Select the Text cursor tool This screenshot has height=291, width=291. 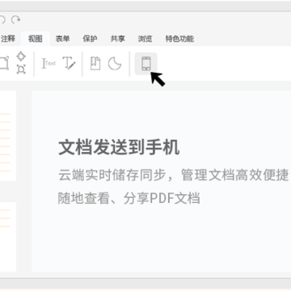pos(48,64)
